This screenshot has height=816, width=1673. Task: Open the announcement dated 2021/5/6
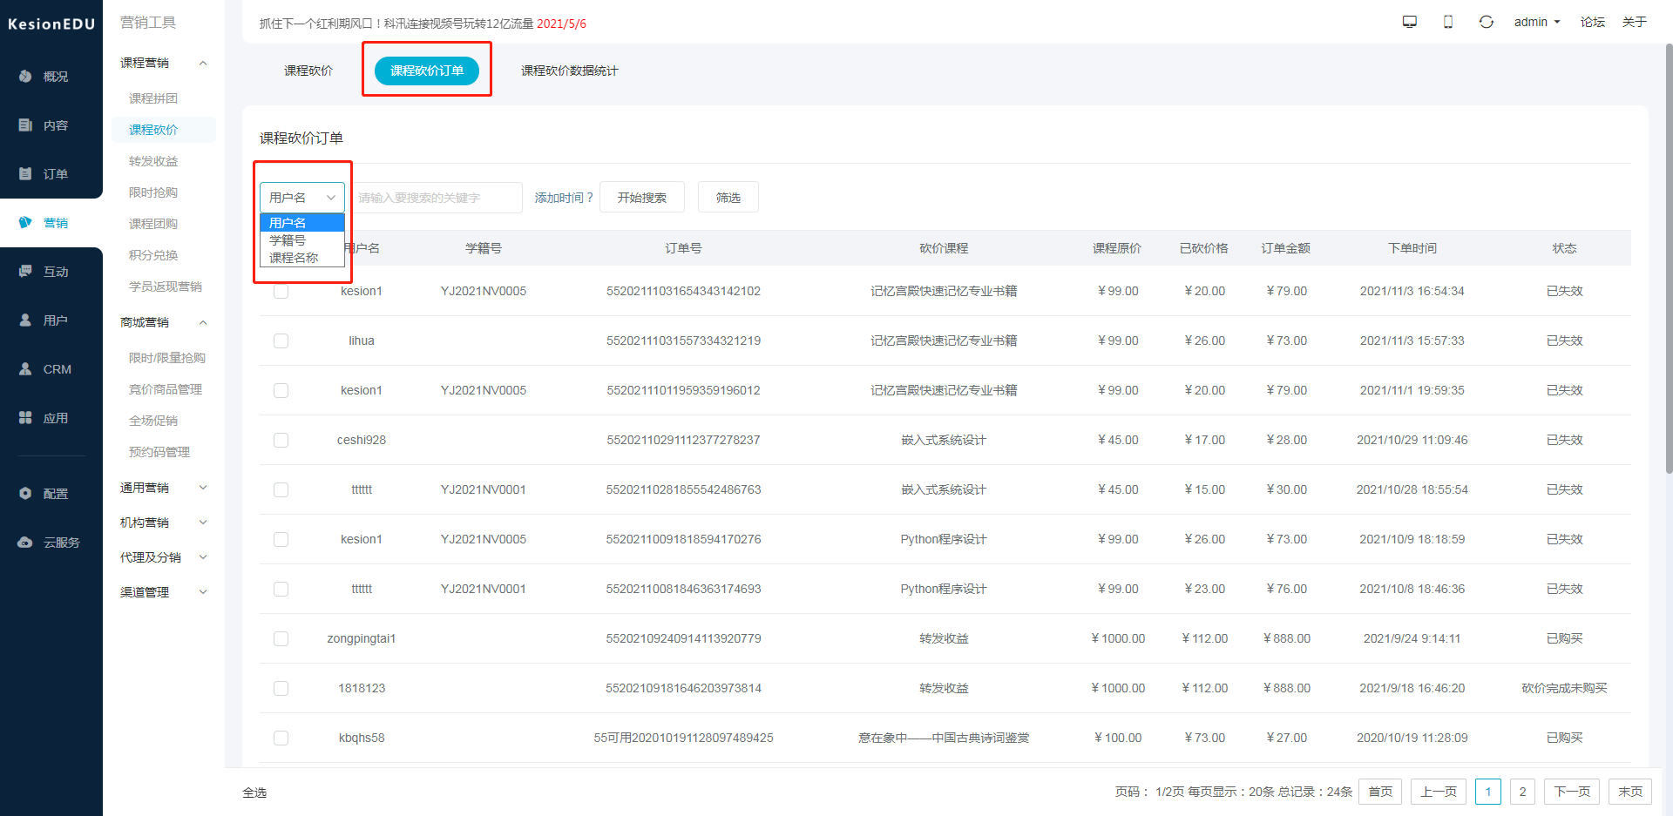[x=423, y=24]
